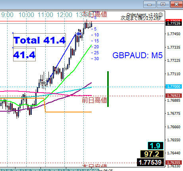The height and width of the screenshot is (171, 183).
Task: Select the dark green vertical bar object
Action: pyautogui.click(x=108, y=89)
